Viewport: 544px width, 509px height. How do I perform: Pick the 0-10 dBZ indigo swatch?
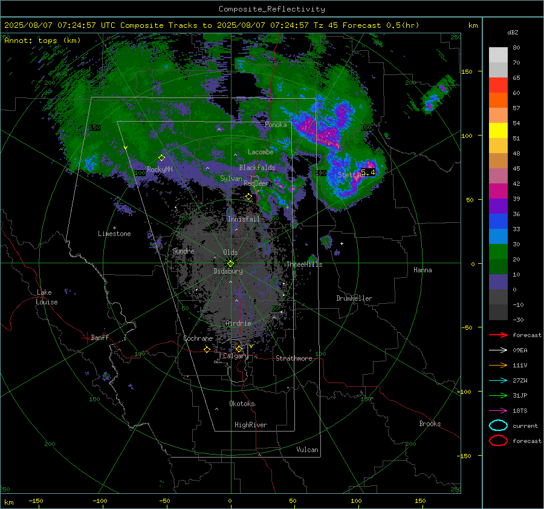[x=498, y=282]
